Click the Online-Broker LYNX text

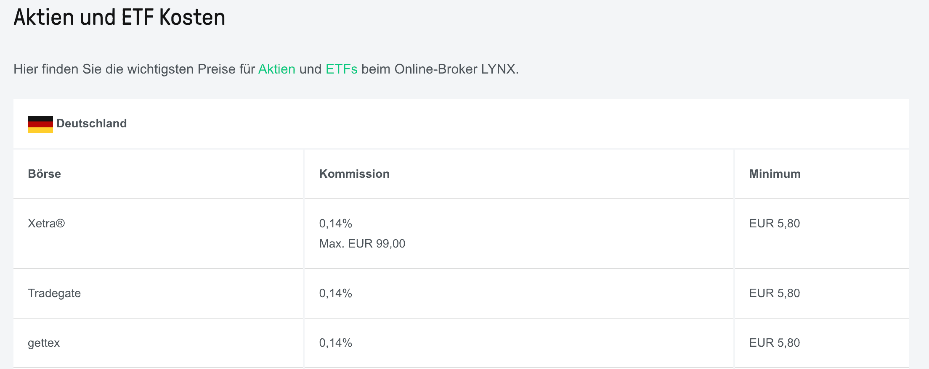pos(454,69)
